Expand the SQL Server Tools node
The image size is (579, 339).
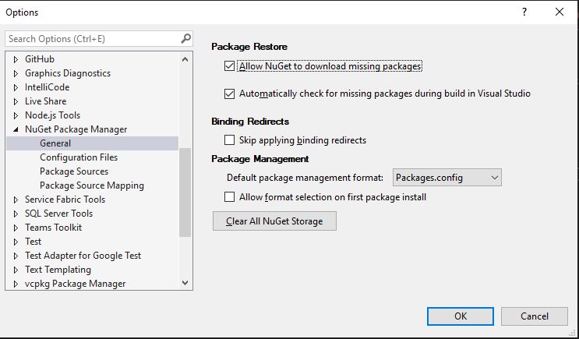[16, 214]
